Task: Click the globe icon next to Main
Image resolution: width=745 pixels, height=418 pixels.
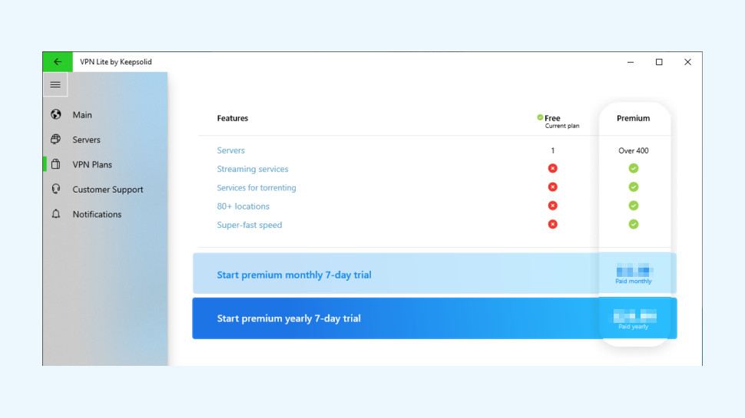Action: (x=56, y=114)
